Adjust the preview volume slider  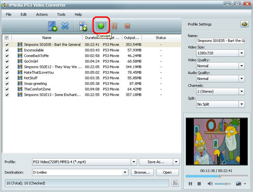coord(223,184)
